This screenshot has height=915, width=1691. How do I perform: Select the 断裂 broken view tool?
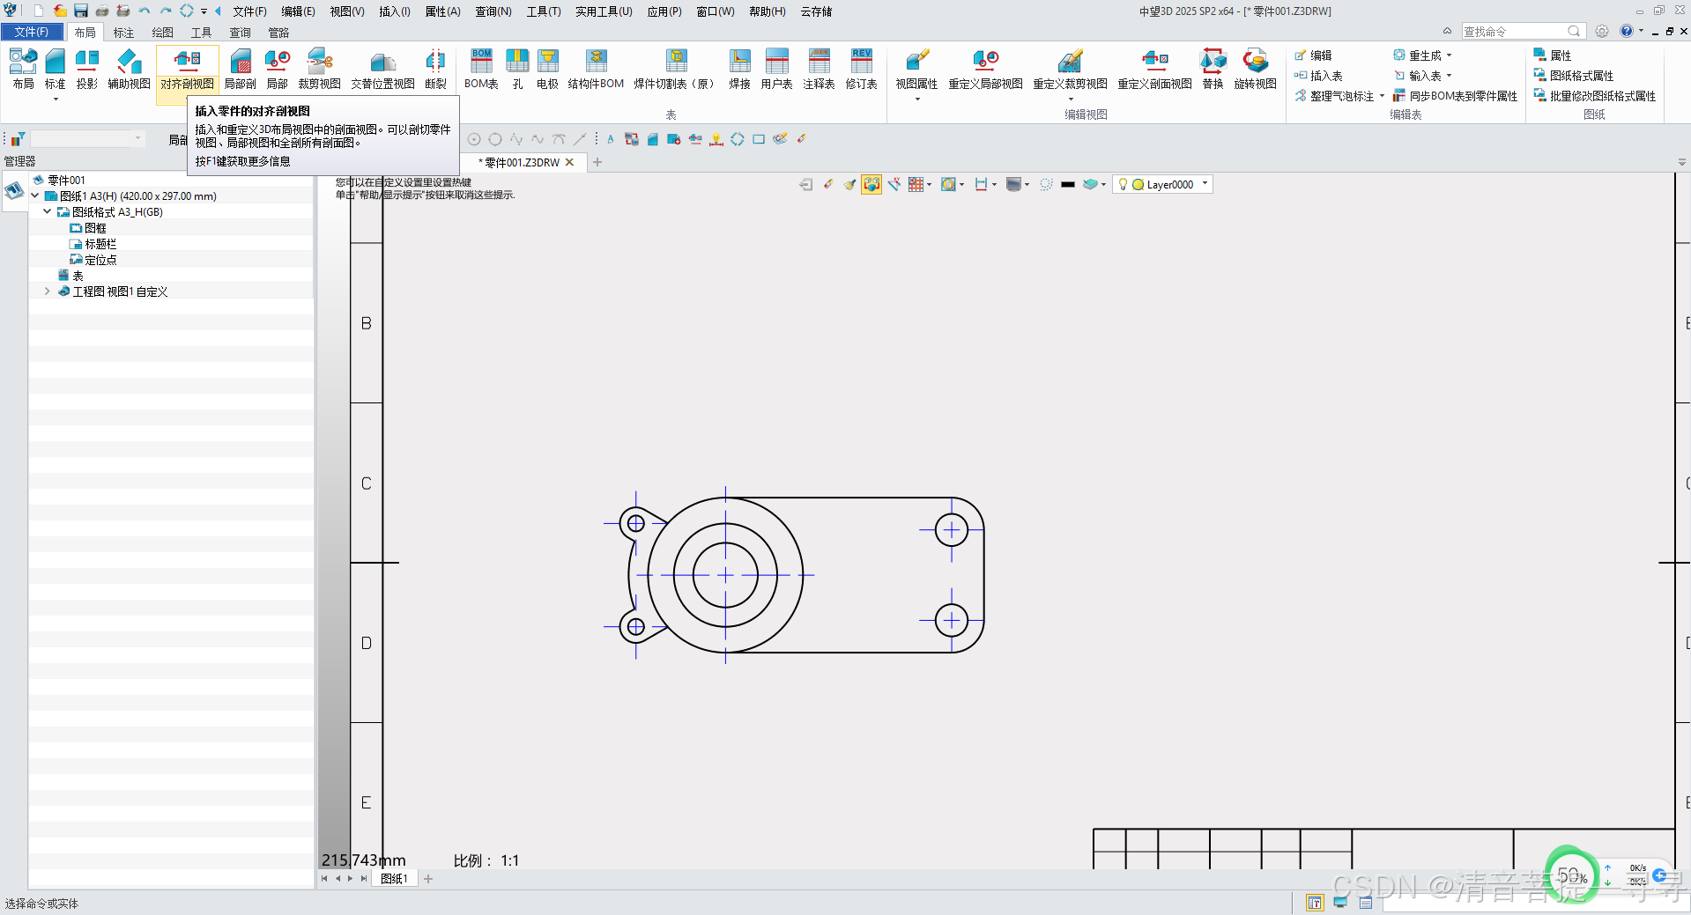tap(435, 70)
